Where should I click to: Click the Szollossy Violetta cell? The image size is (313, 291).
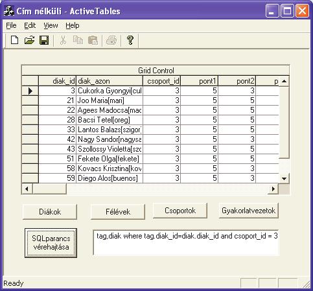(x=110, y=149)
